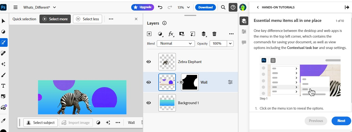The width and height of the screenshot is (352, 132).
Task: Select the Background 1 layer thumbnail
Action: coord(167,103)
